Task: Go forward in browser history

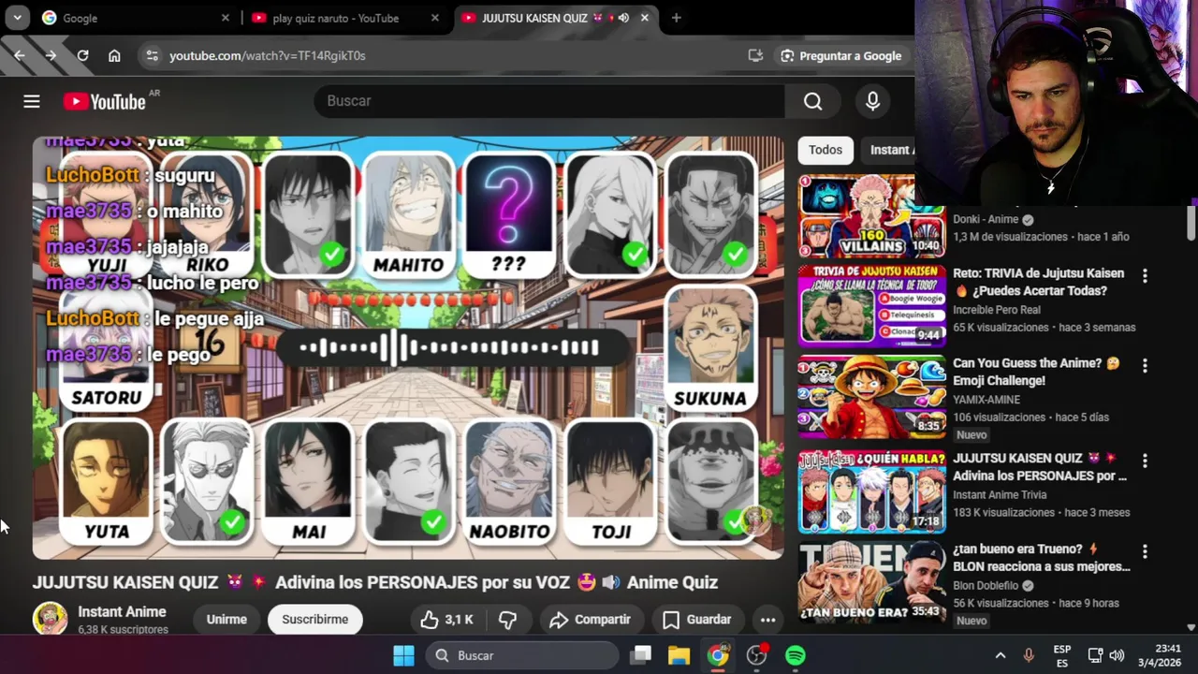Action: tap(51, 55)
